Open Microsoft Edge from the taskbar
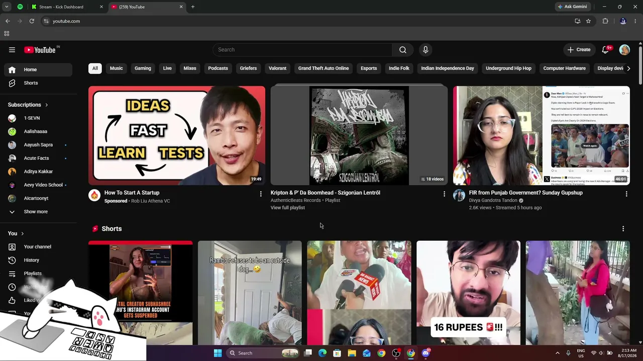The height and width of the screenshot is (361, 643). coord(323,353)
